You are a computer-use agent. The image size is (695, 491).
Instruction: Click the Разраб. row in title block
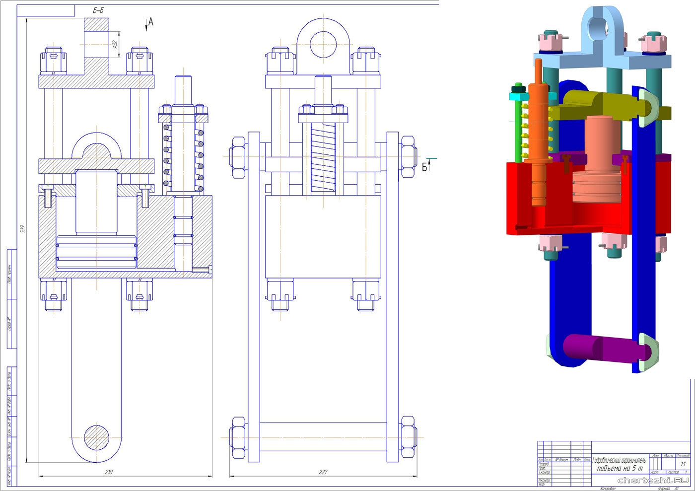click(x=544, y=464)
